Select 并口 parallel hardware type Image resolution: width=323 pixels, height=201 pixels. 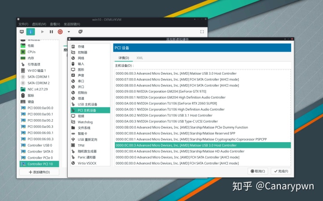[x=90, y=87]
